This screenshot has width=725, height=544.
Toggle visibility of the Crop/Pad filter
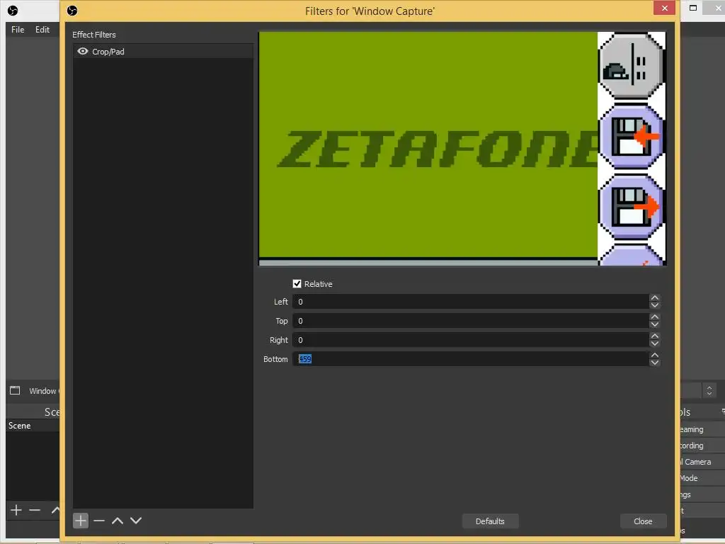point(83,51)
